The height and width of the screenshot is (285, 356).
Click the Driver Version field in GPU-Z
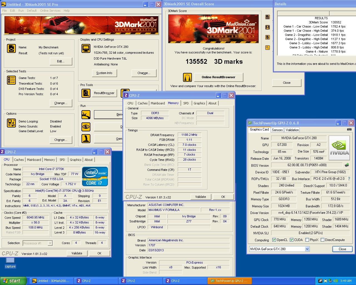pos(311,213)
